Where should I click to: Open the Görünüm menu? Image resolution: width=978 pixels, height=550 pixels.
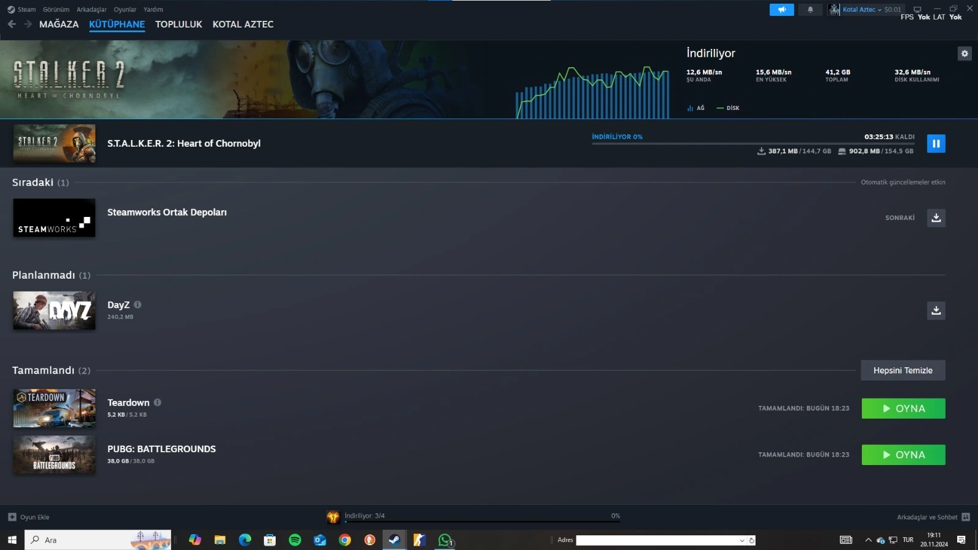[56, 10]
